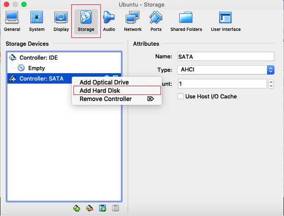This screenshot has width=284, height=216.
Task: Choose Remove Controller from context menu
Action: pos(117,99)
